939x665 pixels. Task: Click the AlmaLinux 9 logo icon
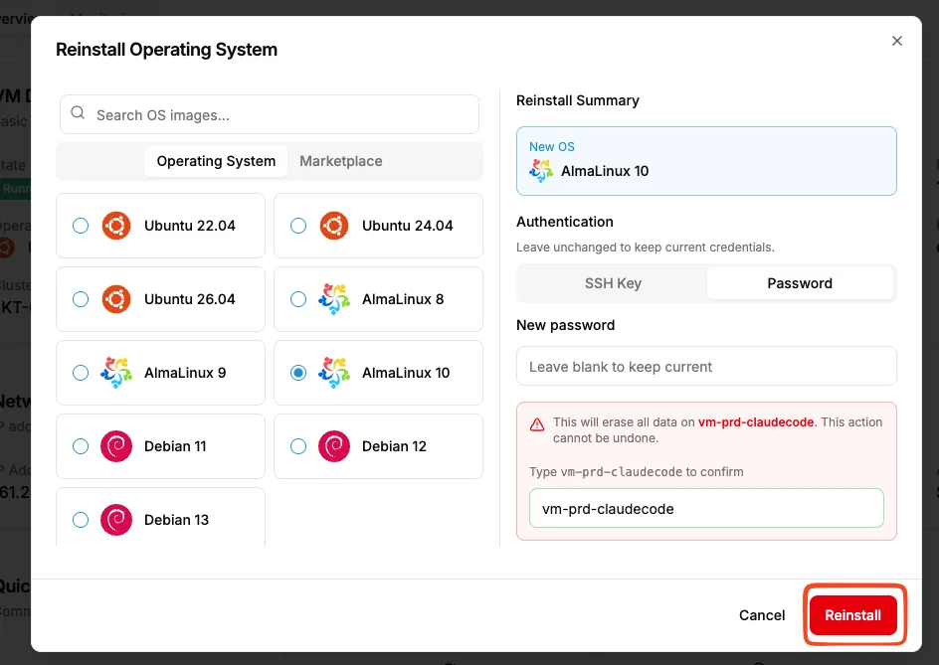[x=116, y=373]
